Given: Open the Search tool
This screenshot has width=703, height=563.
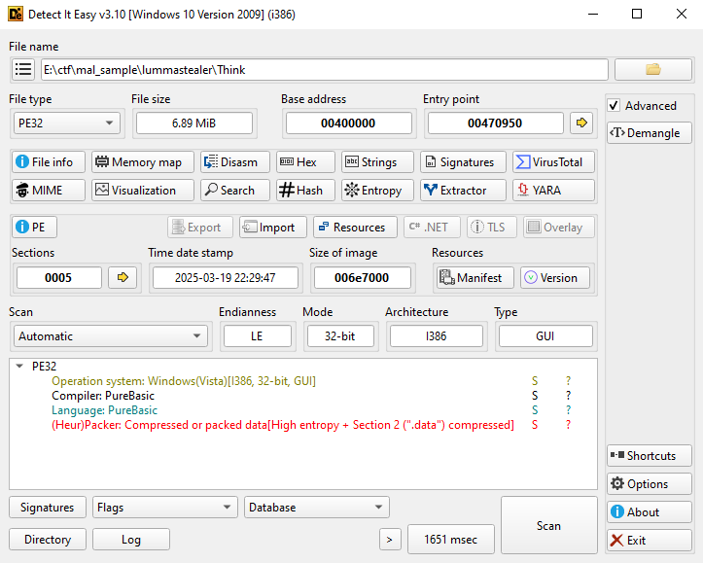Looking at the screenshot, I should [x=235, y=190].
